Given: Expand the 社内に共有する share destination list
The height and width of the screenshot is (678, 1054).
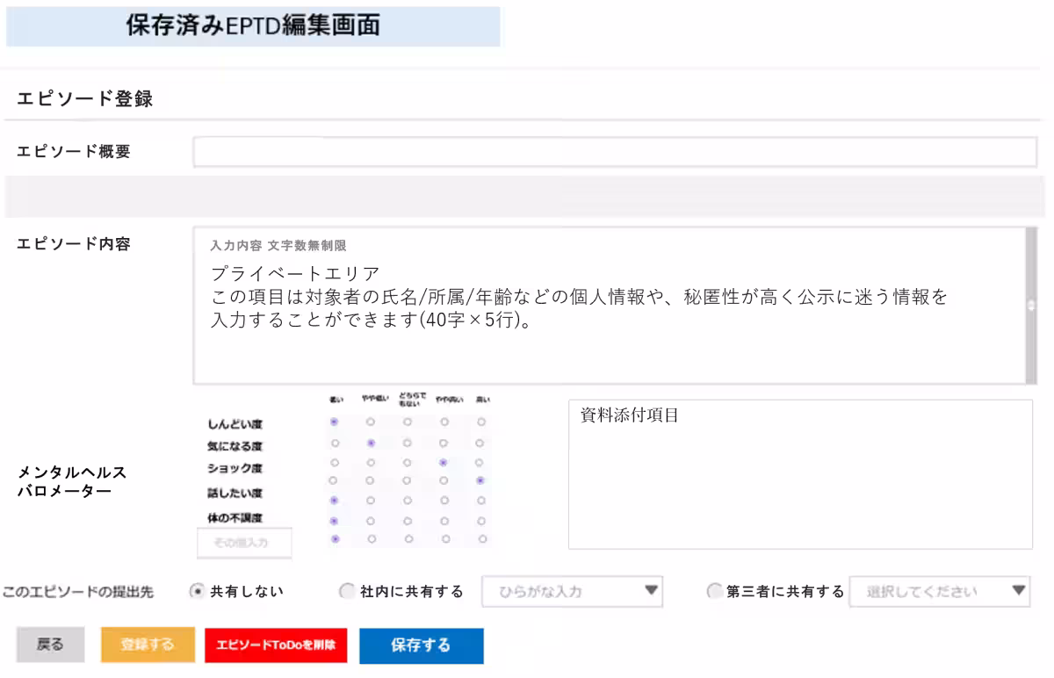Looking at the screenshot, I should (649, 591).
